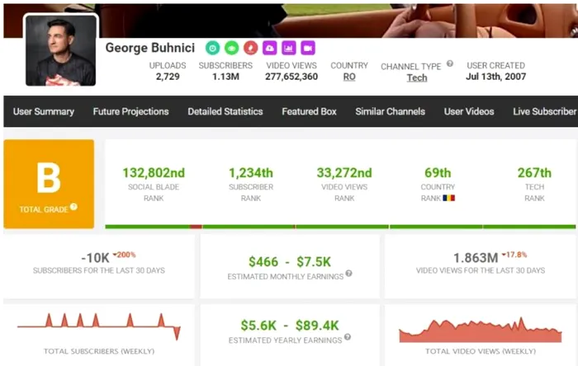Click the first teal circle icon beside George Buhnici
This screenshot has width=578, height=366.
(212, 48)
